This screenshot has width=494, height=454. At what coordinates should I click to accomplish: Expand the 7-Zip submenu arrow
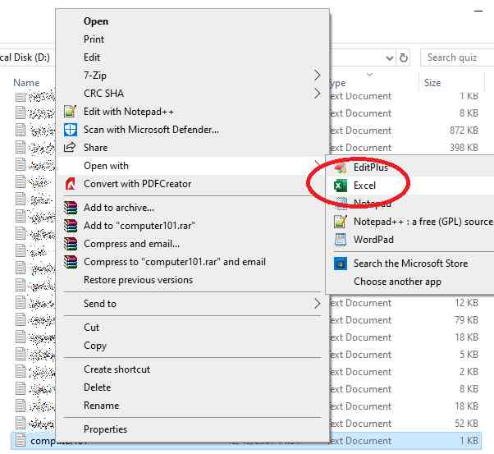click(x=318, y=76)
